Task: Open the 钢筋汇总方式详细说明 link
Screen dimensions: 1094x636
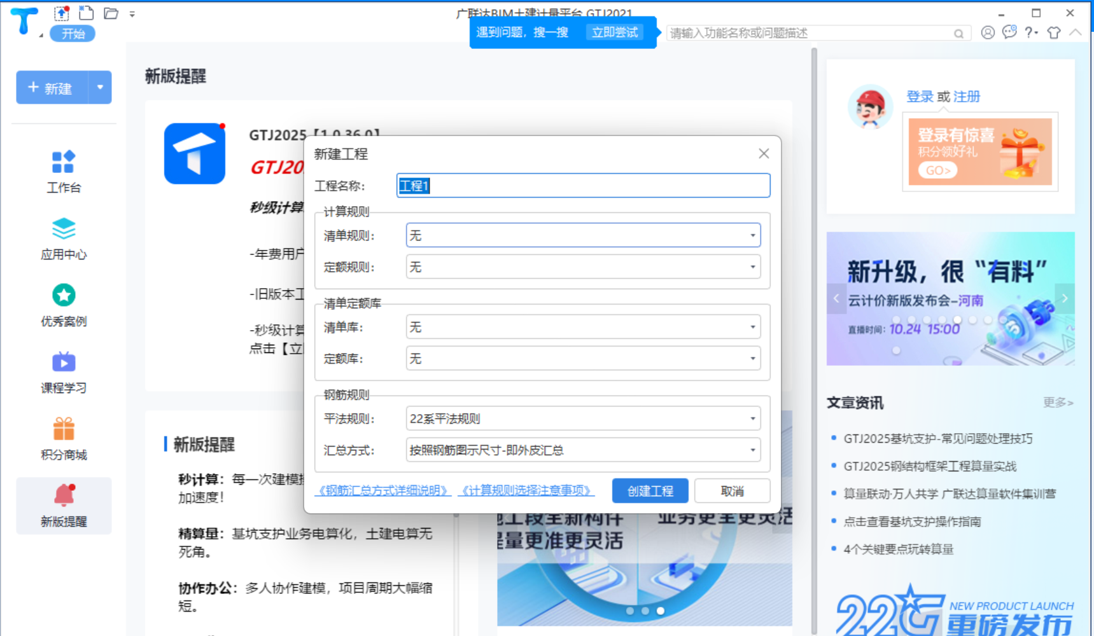Action: coord(383,490)
